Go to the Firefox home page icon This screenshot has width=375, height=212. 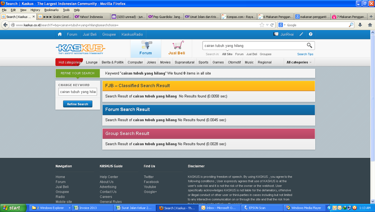[370, 25]
